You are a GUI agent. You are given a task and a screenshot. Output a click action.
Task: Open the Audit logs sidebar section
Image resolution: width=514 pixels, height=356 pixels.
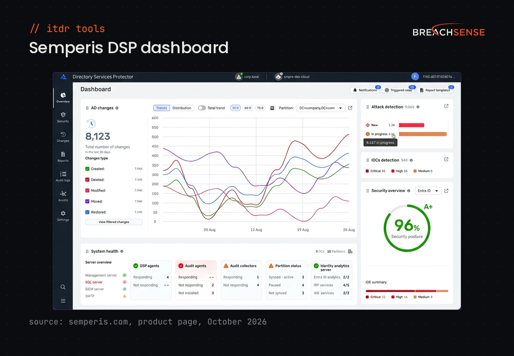[x=63, y=176]
